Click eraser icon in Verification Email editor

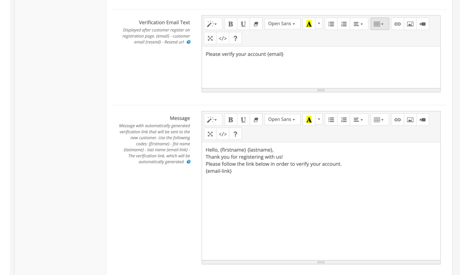256,24
